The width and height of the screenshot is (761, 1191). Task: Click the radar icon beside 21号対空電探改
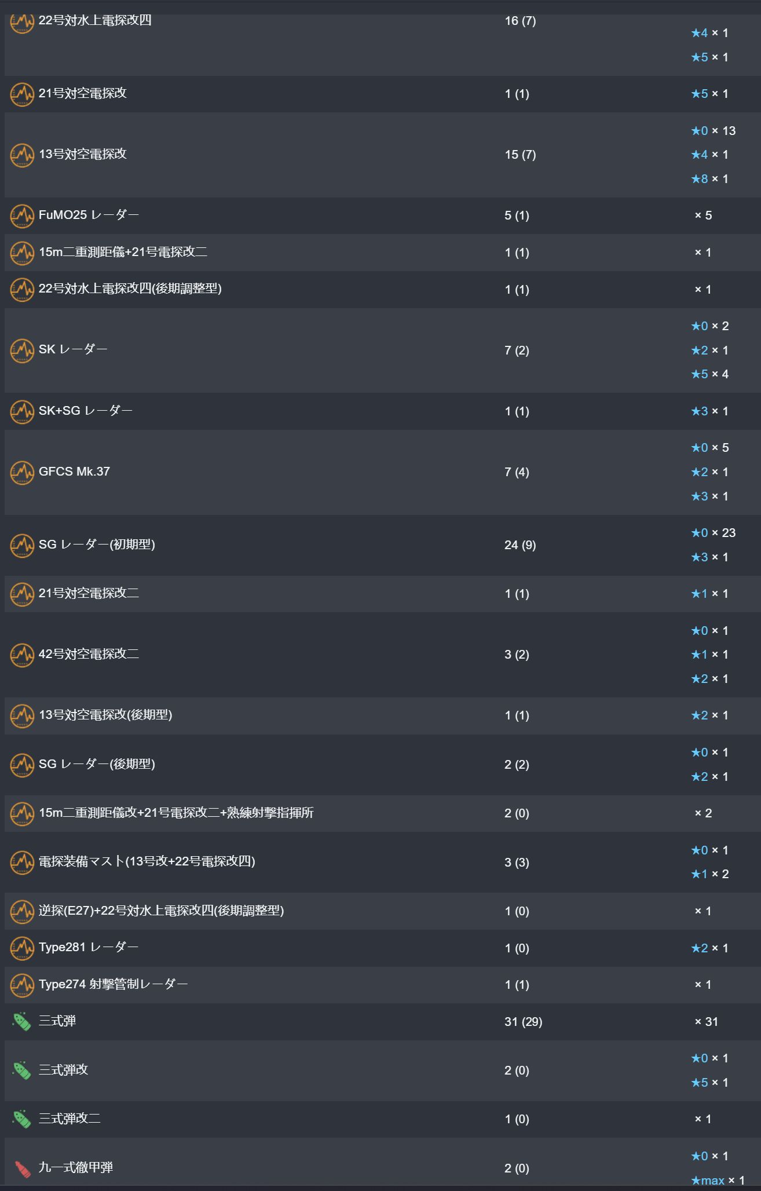pyautogui.click(x=22, y=94)
